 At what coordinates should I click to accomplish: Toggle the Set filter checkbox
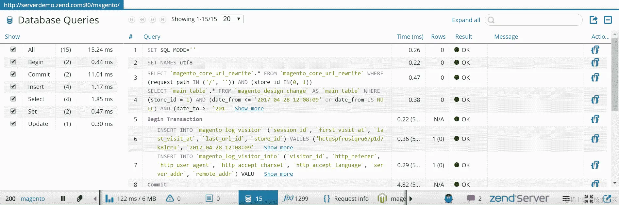tap(13, 111)
